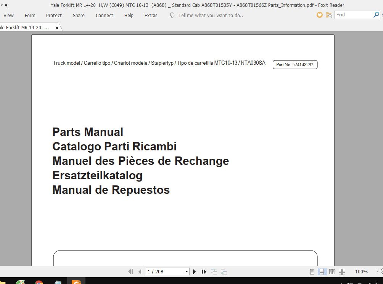The height and width of the screenshot is (284, 383).
Task: Click the previous view icon
Action: tap(214, 271)
